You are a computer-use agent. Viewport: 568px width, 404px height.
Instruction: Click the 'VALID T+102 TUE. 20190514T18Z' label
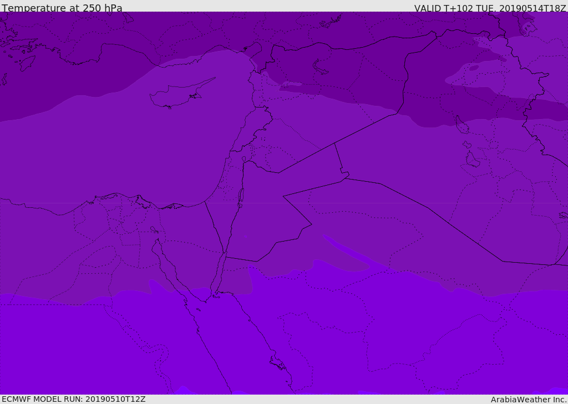point(490,8)
